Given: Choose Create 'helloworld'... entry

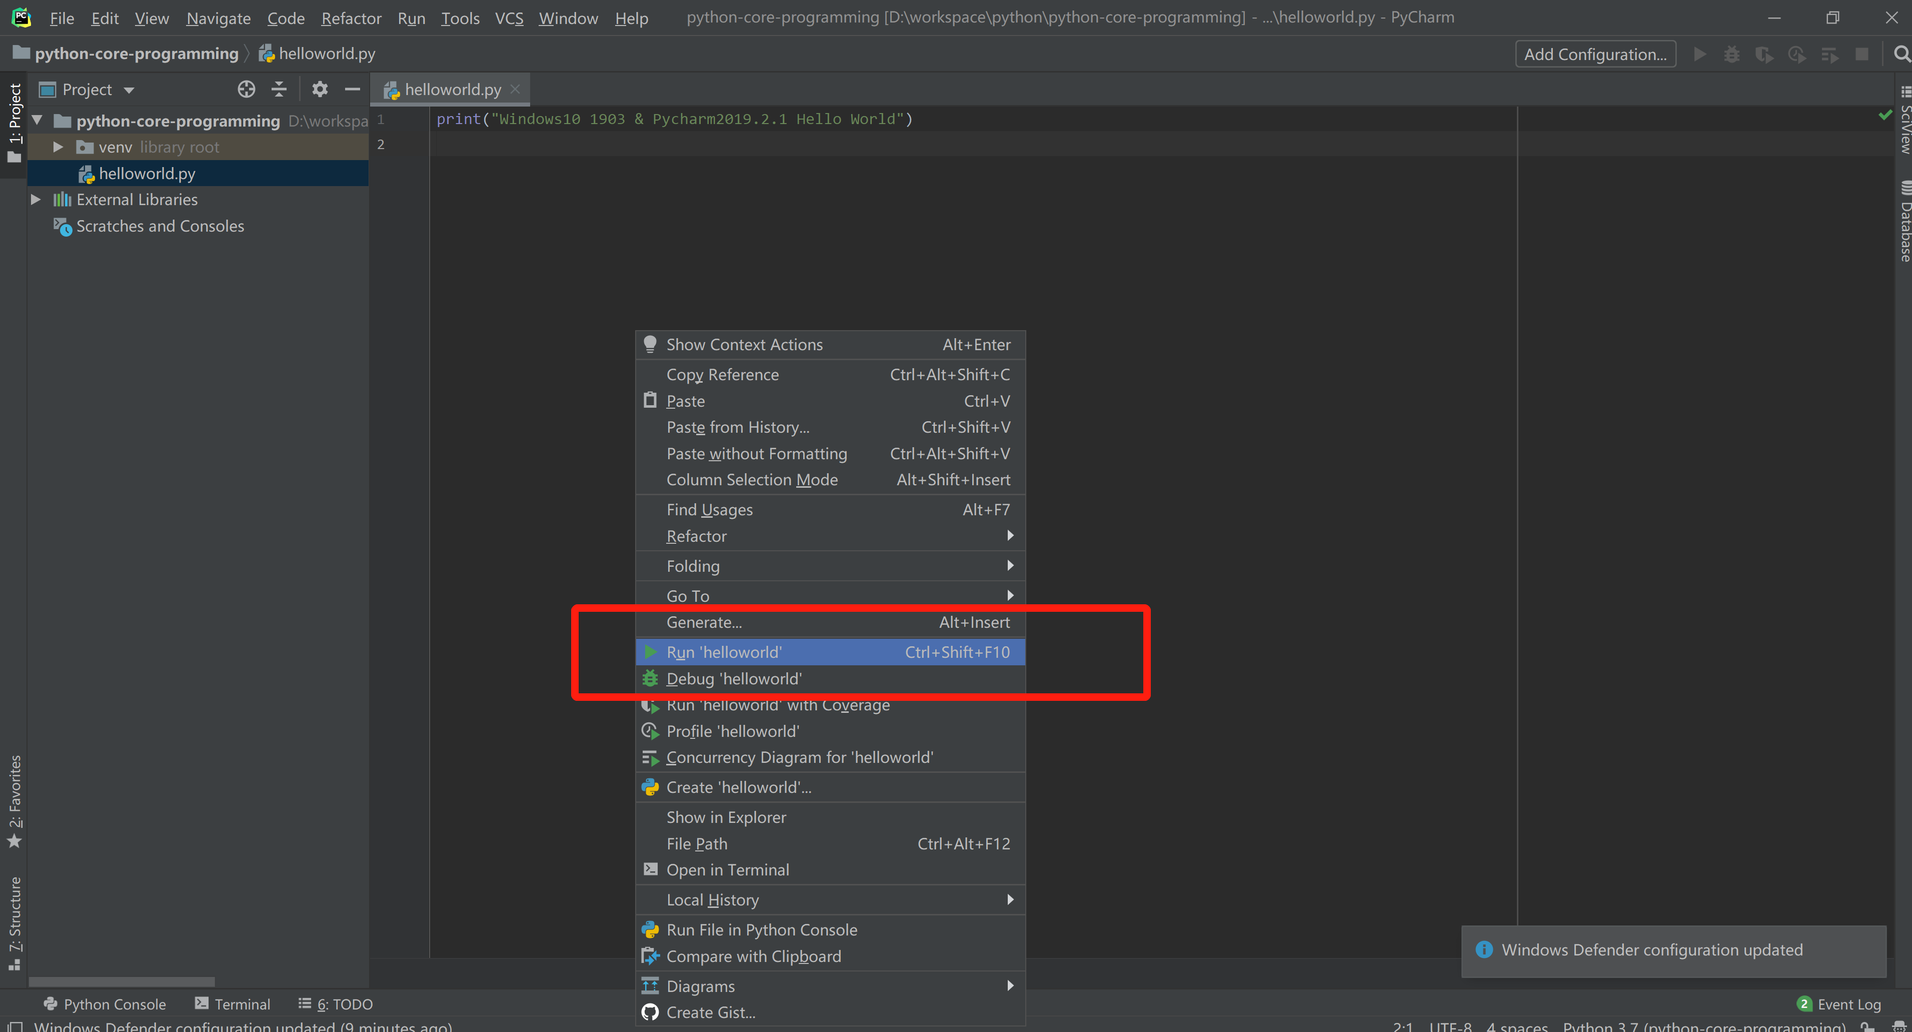Looking at the screenshot, I should 830,787.
